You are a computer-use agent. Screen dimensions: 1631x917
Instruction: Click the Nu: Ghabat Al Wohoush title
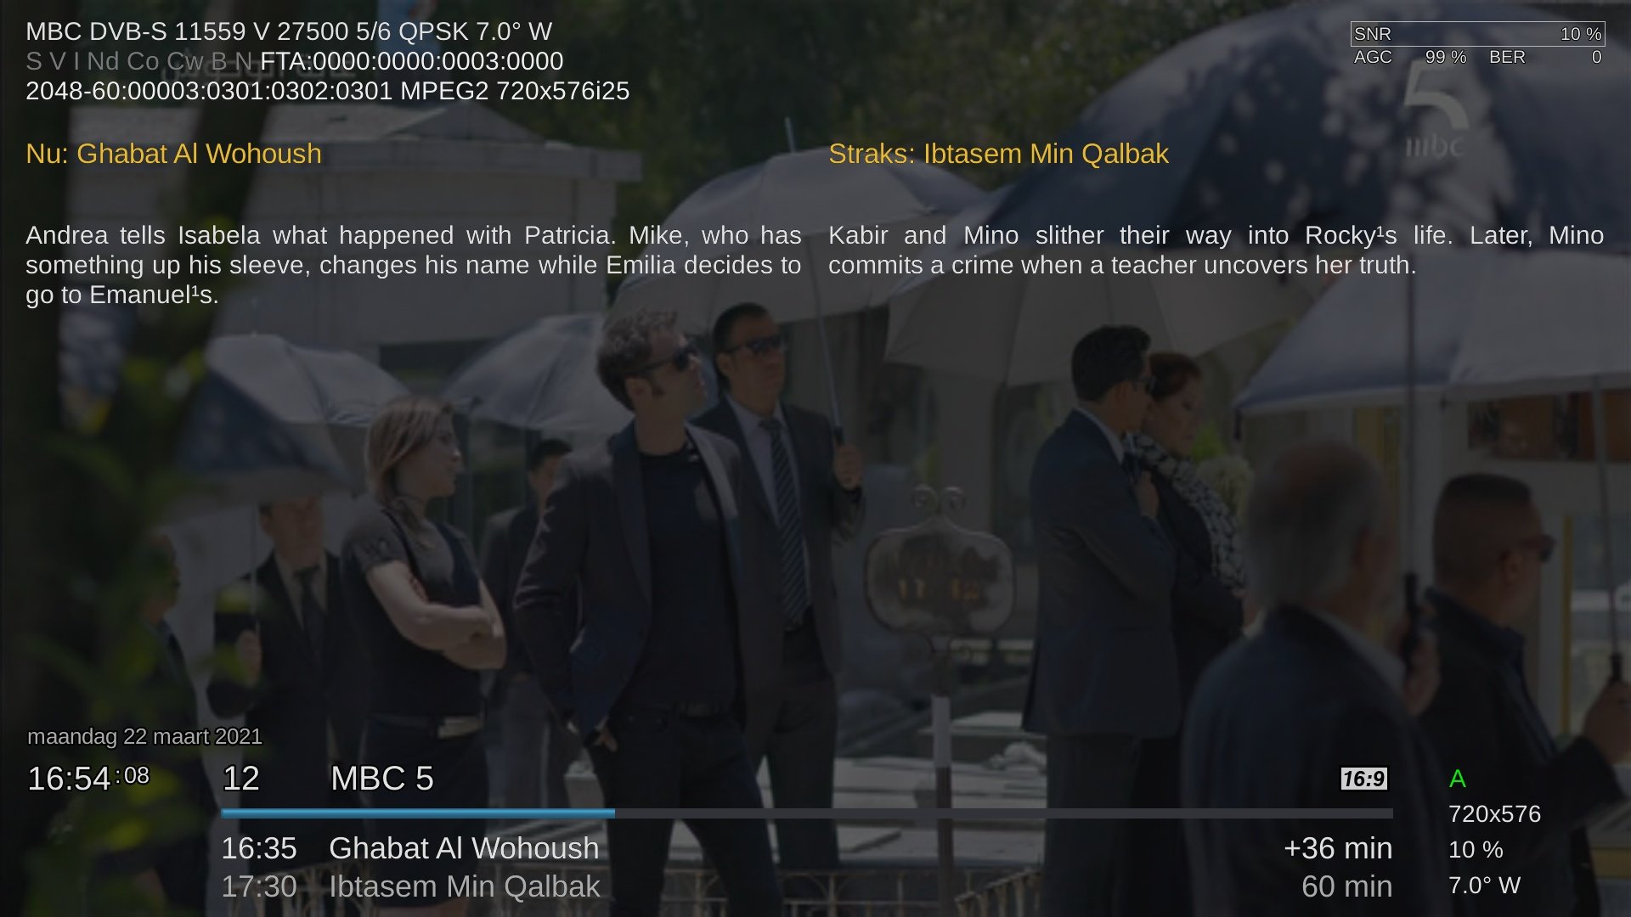coord(174,154)
